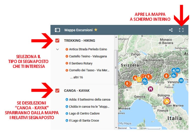Select Lago di Centro Cadore entry
Screen dimensions: 194x135
tap(84, 113)
